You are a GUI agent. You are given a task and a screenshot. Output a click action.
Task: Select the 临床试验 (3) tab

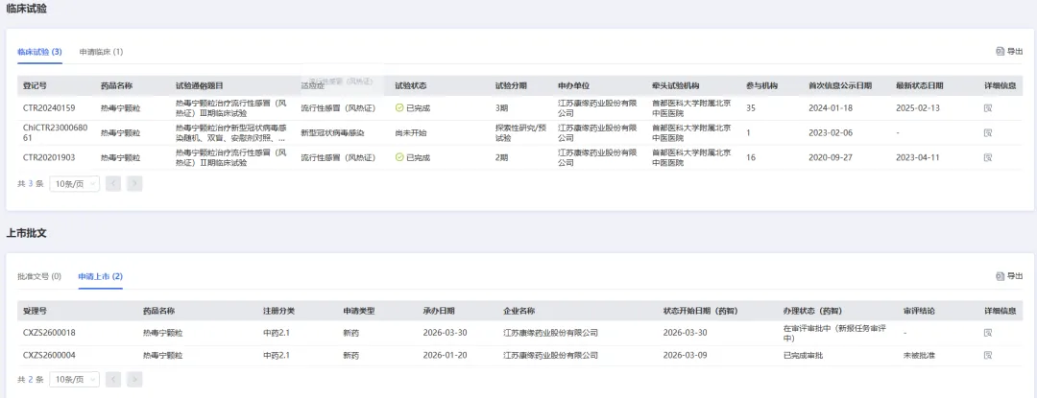(x=39, y=52)
